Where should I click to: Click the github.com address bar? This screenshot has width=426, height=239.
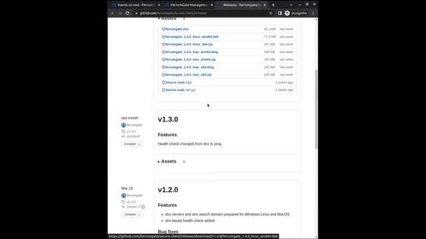204,13
